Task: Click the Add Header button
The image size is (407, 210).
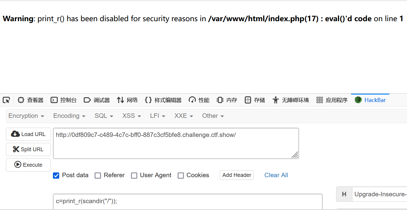Action: 237,175
